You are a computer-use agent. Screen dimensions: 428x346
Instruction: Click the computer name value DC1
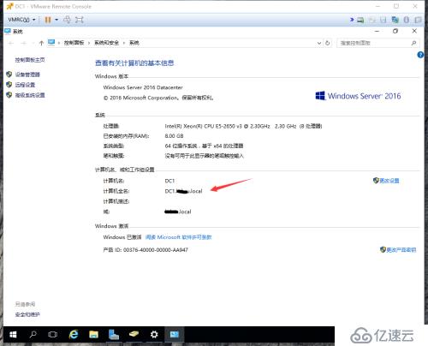point(169,181)
